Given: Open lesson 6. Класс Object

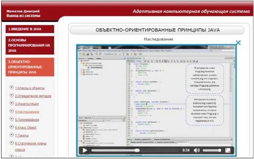Looking at the screenshot, I should [26, 128].
